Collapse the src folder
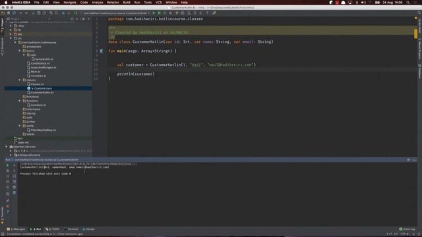The height and width of the screenshot is (237, 422). pyautogui.click(x=11, y=38)
